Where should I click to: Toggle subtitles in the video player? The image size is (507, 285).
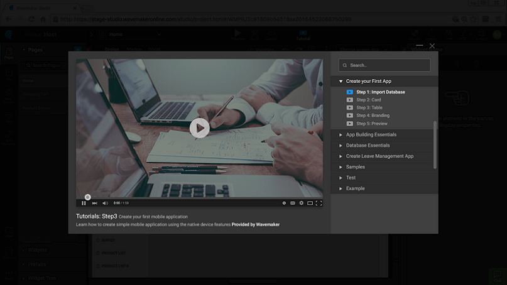tap(293, 203)
